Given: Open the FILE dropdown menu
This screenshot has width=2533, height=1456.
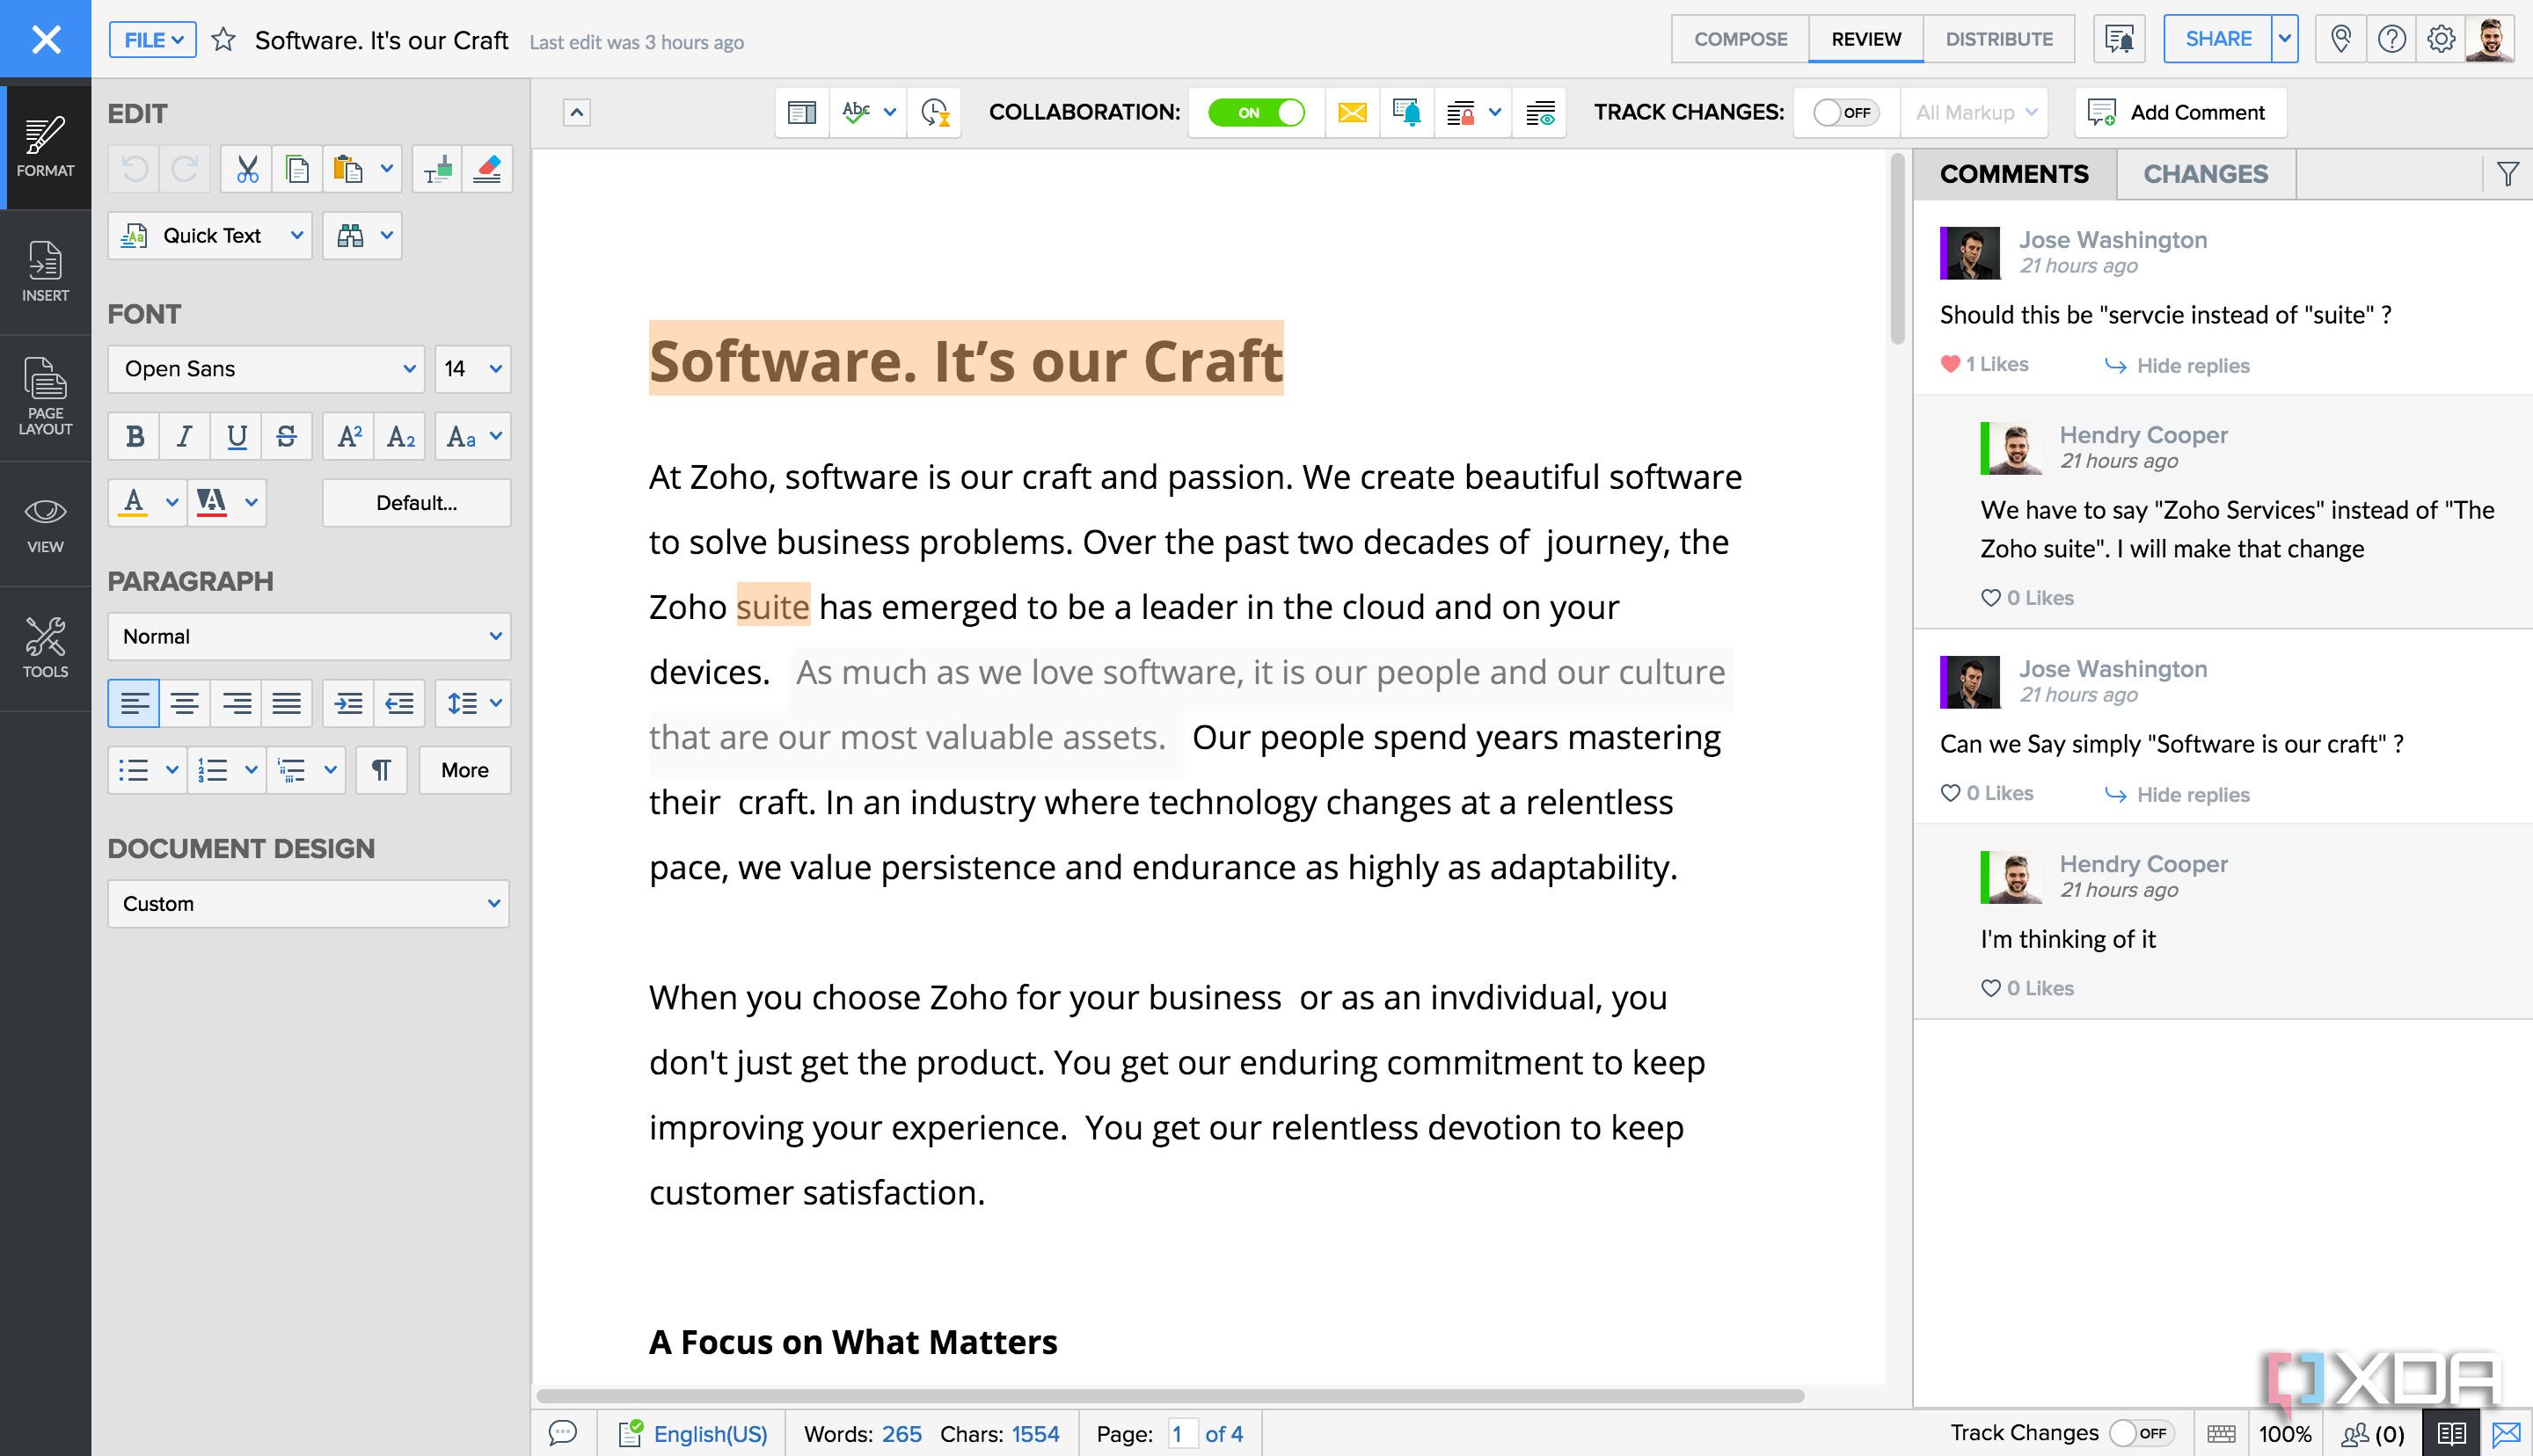Looking at the screenshot, I should click(x=153, y=40).
